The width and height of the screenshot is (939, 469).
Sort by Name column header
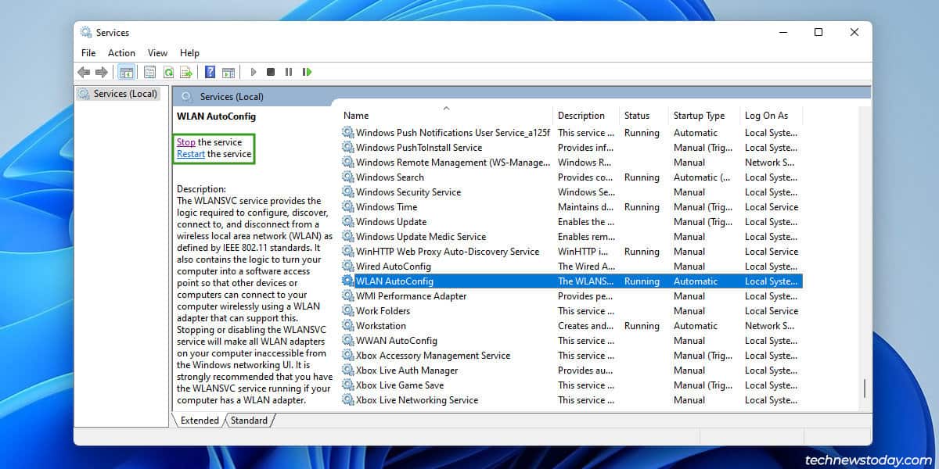[446, 116]
